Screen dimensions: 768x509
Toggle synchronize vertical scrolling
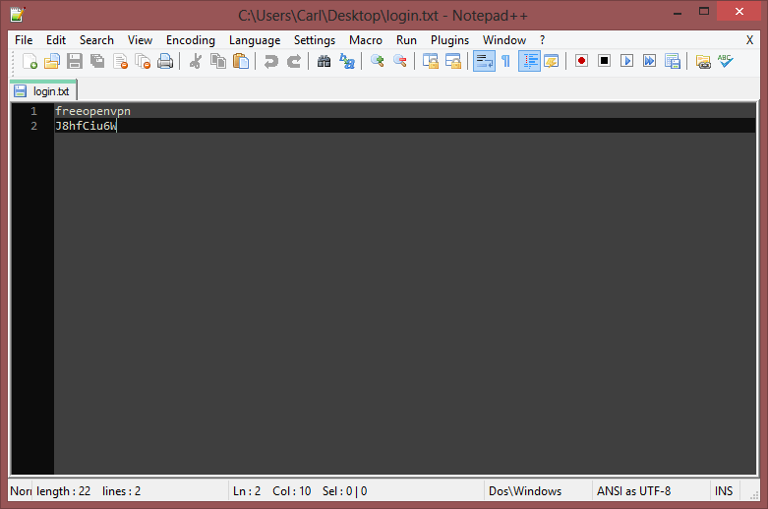click(x=431, y=61)
